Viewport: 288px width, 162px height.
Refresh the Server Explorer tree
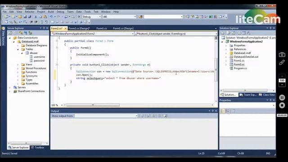tap(10, 33)
